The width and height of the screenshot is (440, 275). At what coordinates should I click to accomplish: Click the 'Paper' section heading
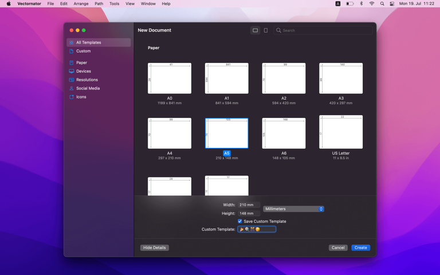point(154,48)
